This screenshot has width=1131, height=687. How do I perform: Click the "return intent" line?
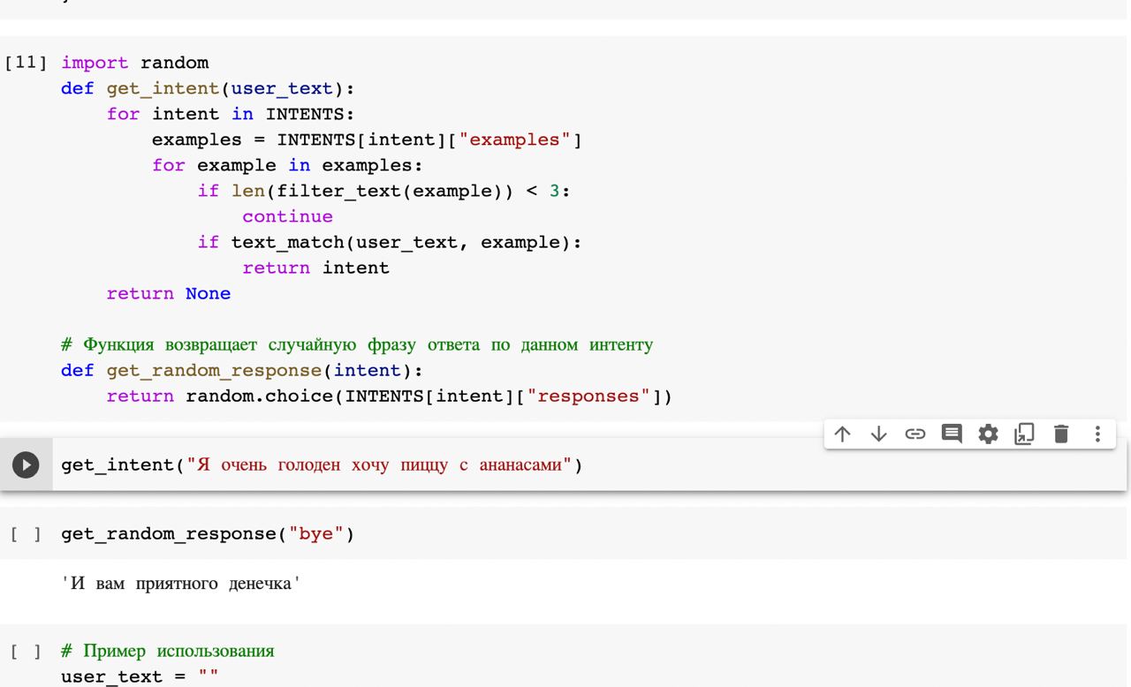[316, 268]
